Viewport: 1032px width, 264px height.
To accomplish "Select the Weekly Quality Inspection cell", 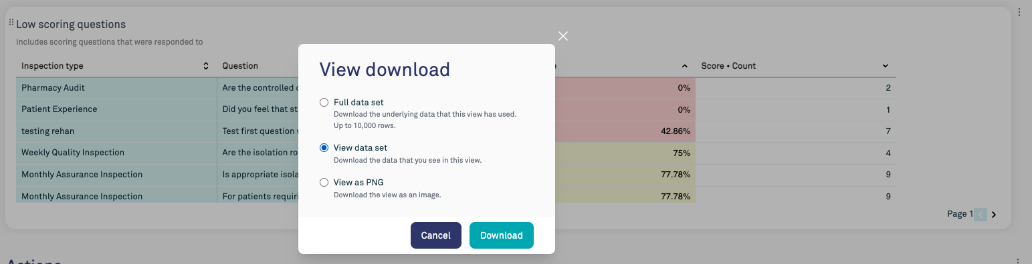I will pos(116,153).
